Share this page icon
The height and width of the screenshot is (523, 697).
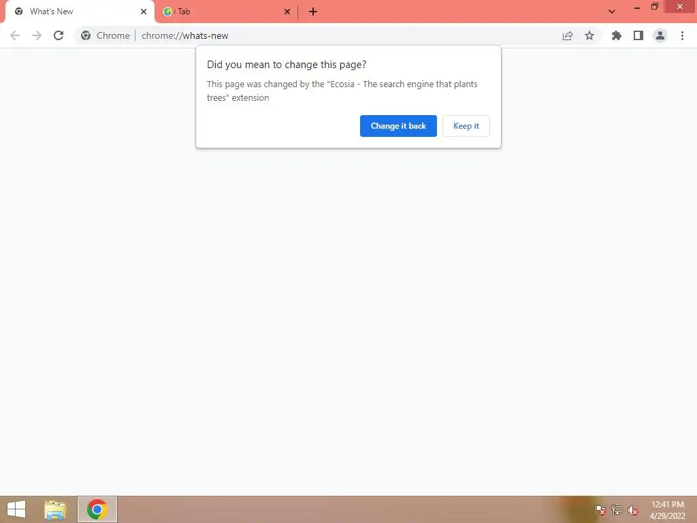pos(568,35)
